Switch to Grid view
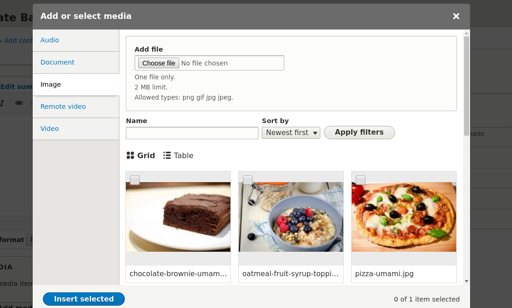This screenshot has height=308, width=512. click(141, 155)
